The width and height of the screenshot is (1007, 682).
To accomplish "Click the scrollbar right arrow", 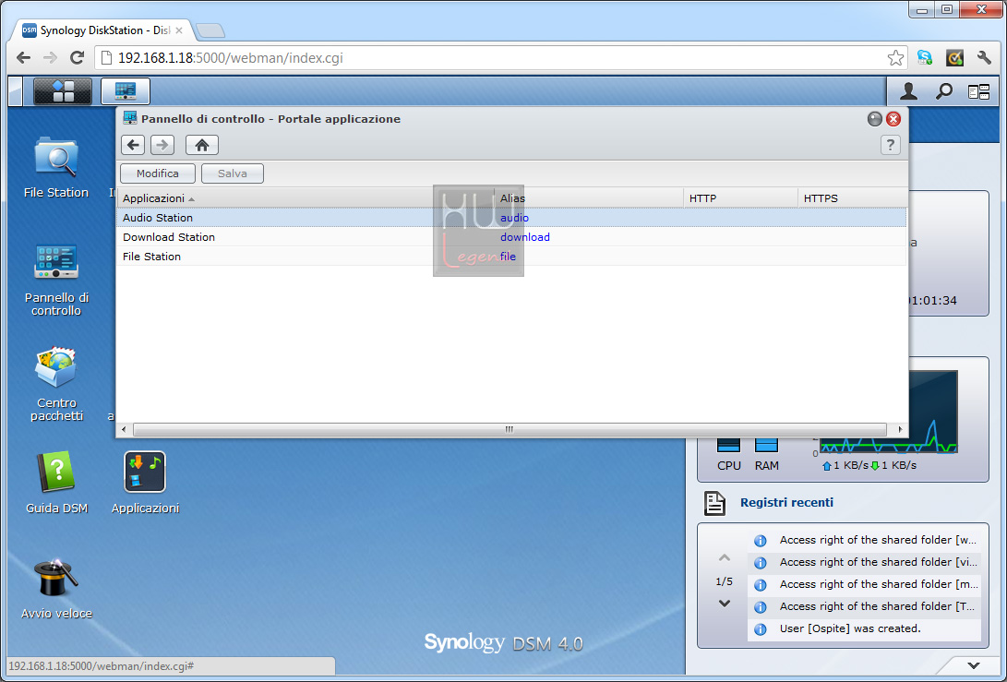I will click(900, 429).
